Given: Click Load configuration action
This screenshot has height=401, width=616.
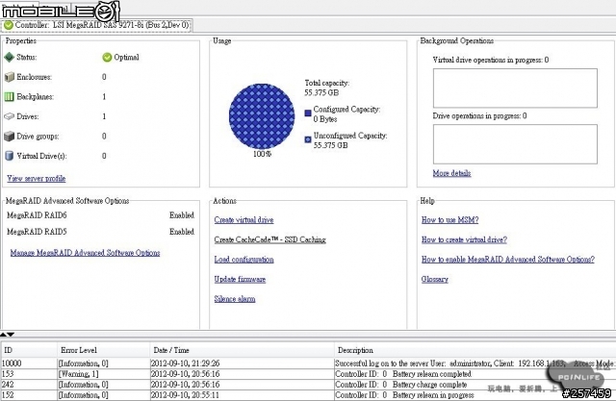Looking at the screenshot, I should pos(244,260).
